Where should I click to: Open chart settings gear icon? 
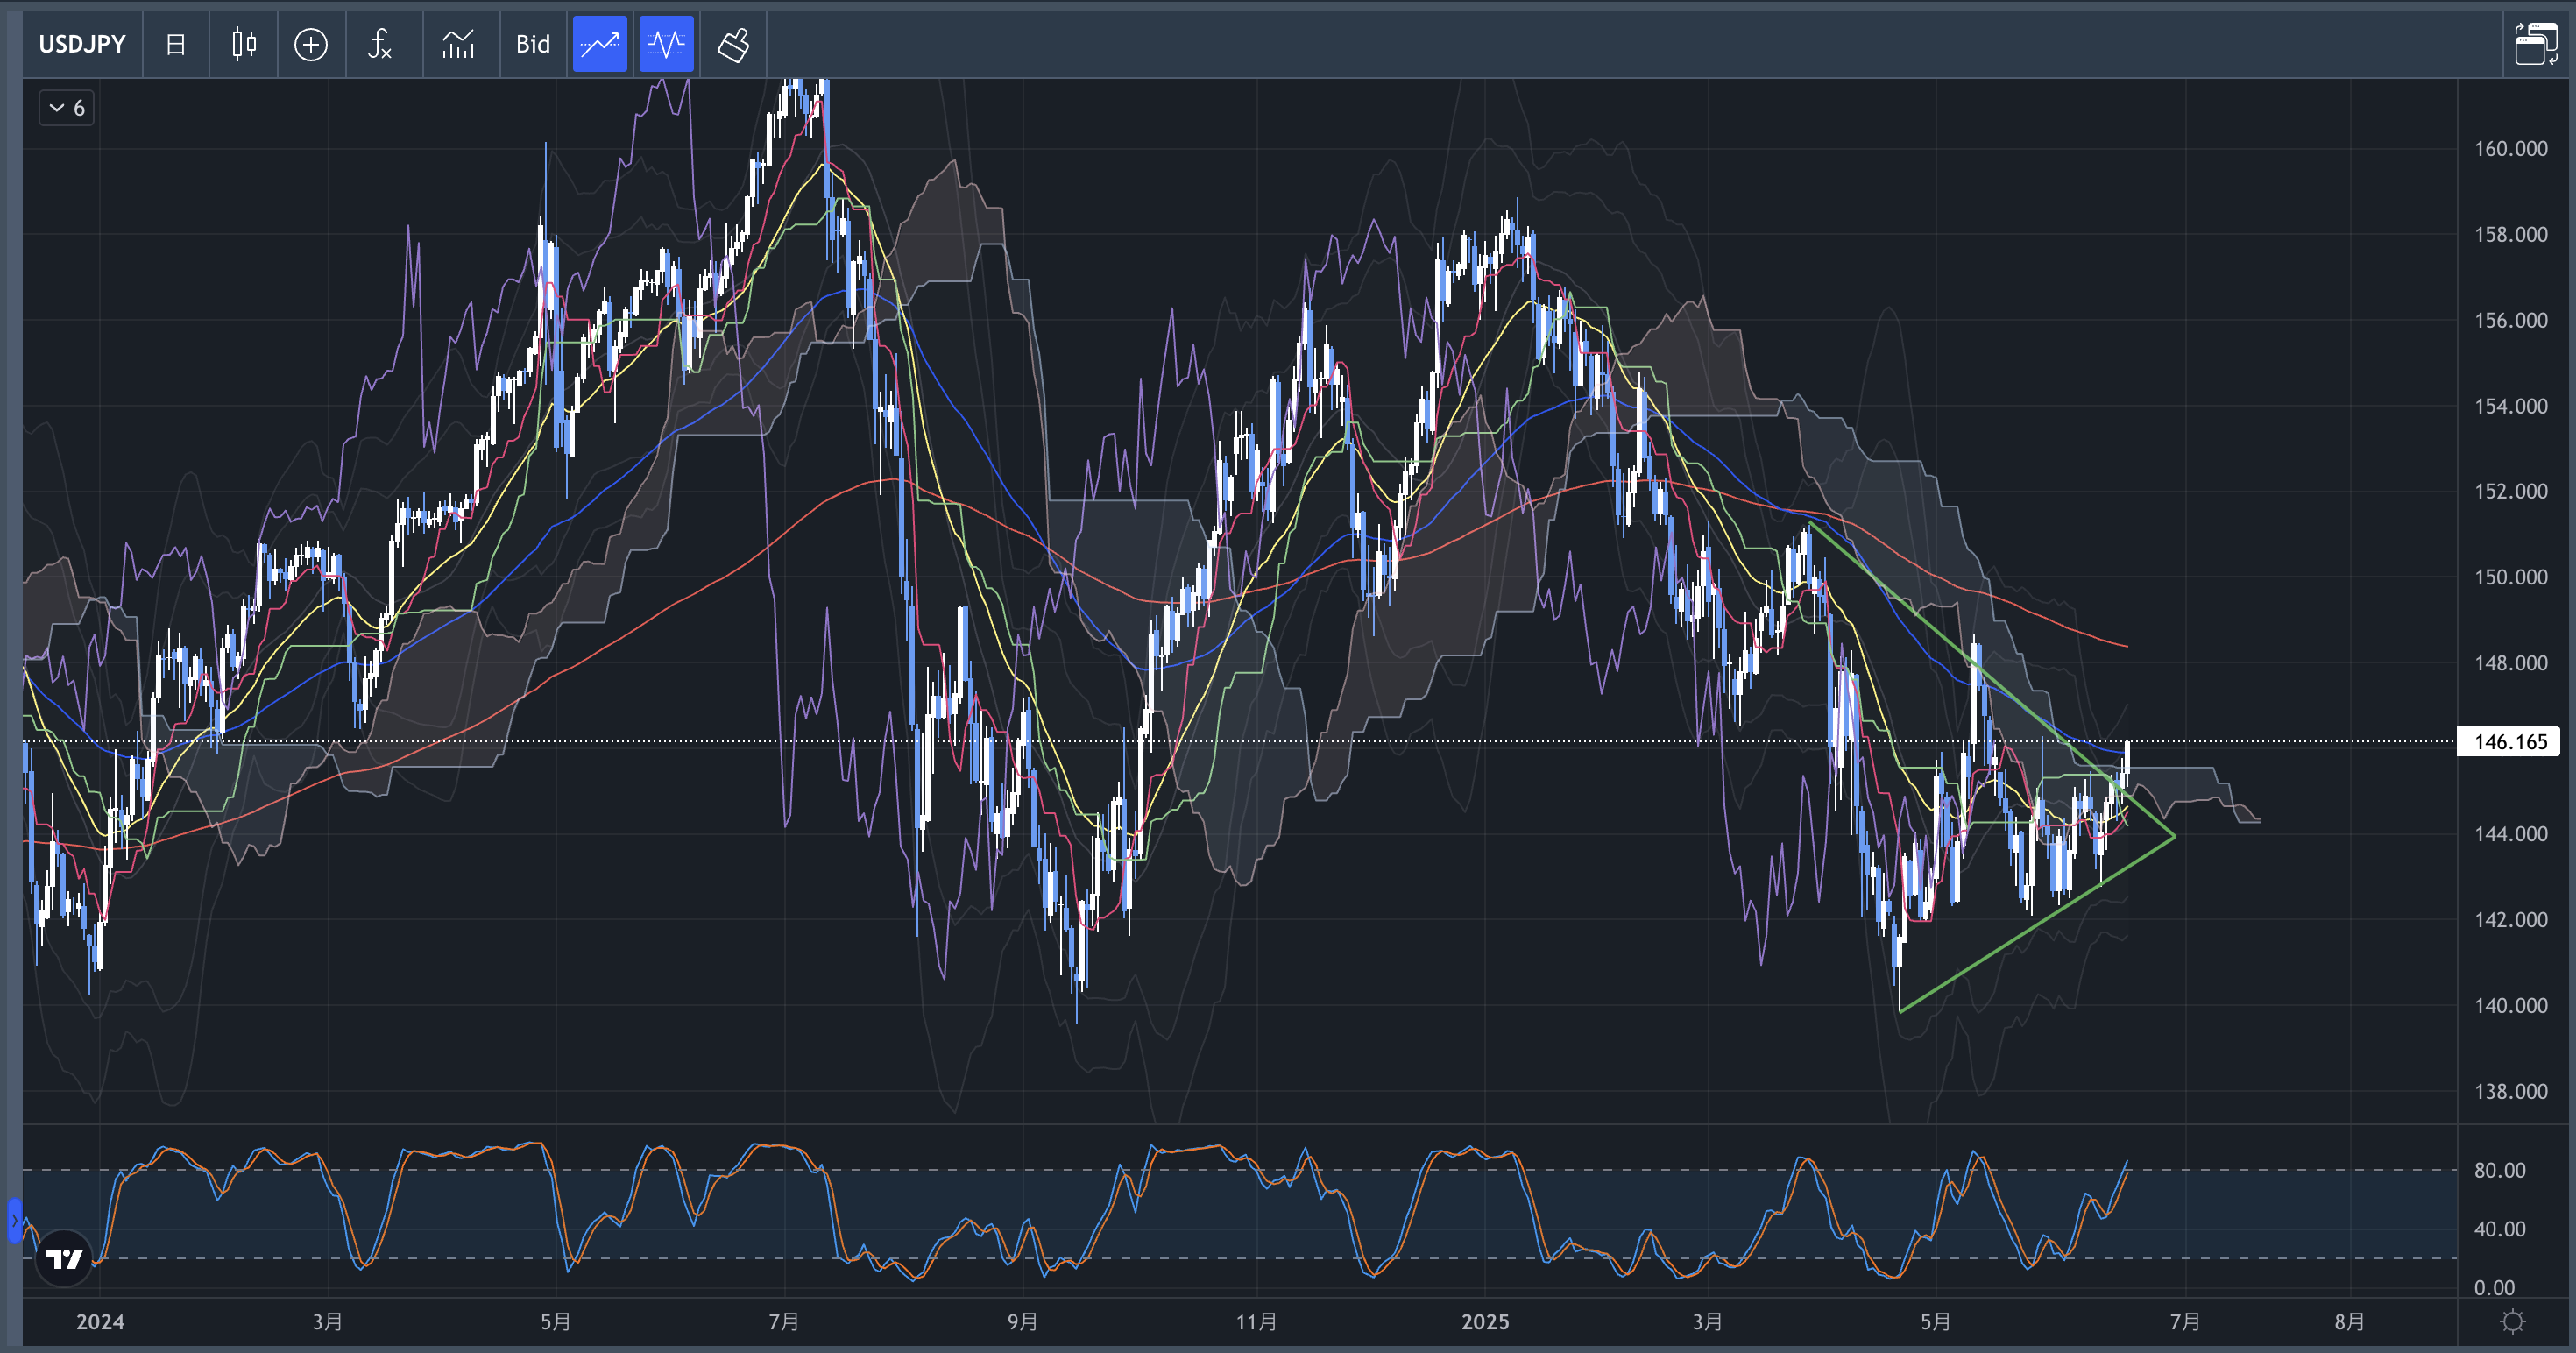pos(2512,1322)
